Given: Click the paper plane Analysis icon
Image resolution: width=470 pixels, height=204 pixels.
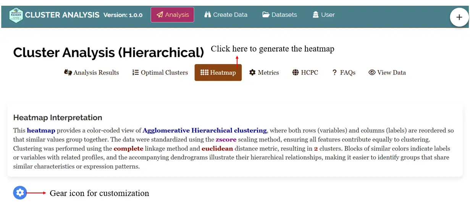Looking at the screenshot, I should tap(160, 15).
